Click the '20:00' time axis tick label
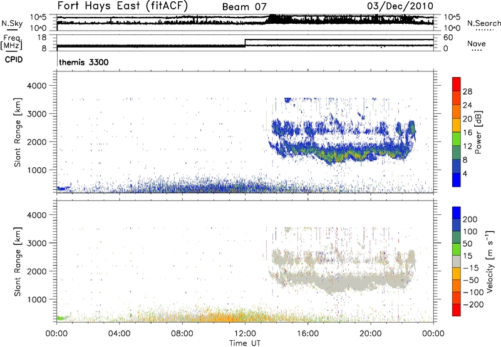 pyautogui.click(x=371, y=334)
